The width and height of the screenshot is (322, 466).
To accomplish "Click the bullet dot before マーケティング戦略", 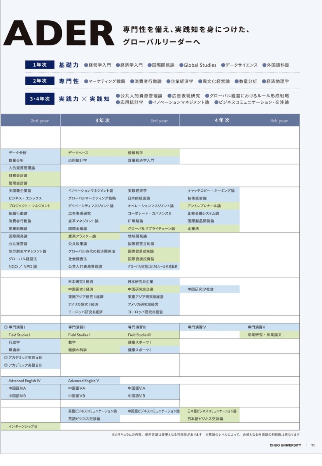I will coord(86,81).
